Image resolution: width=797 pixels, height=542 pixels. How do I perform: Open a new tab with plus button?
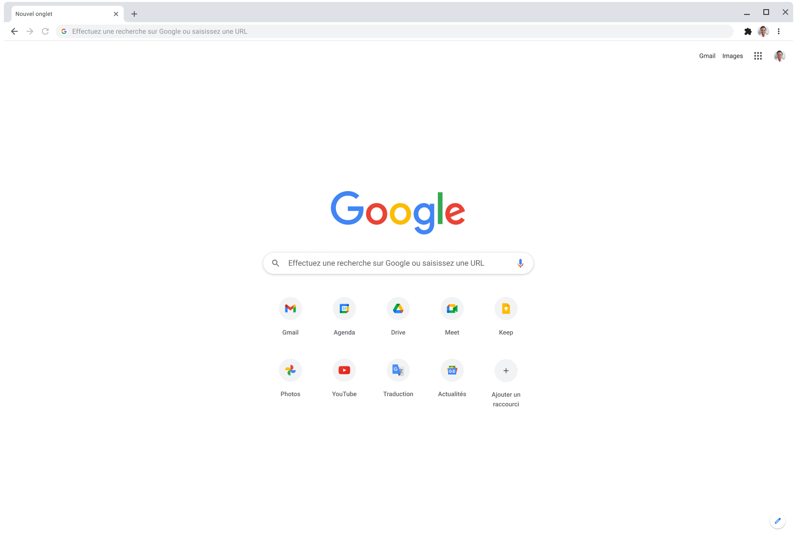tap(134, 14)
